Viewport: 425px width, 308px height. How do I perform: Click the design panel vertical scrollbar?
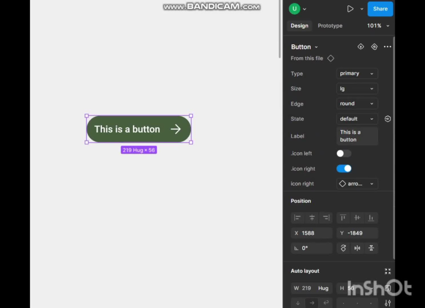click(x=394, y=148)
